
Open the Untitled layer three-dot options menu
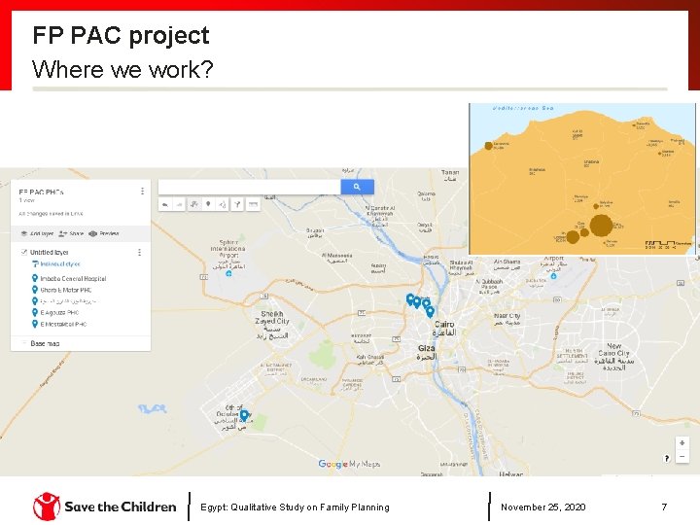pos(140,252)
